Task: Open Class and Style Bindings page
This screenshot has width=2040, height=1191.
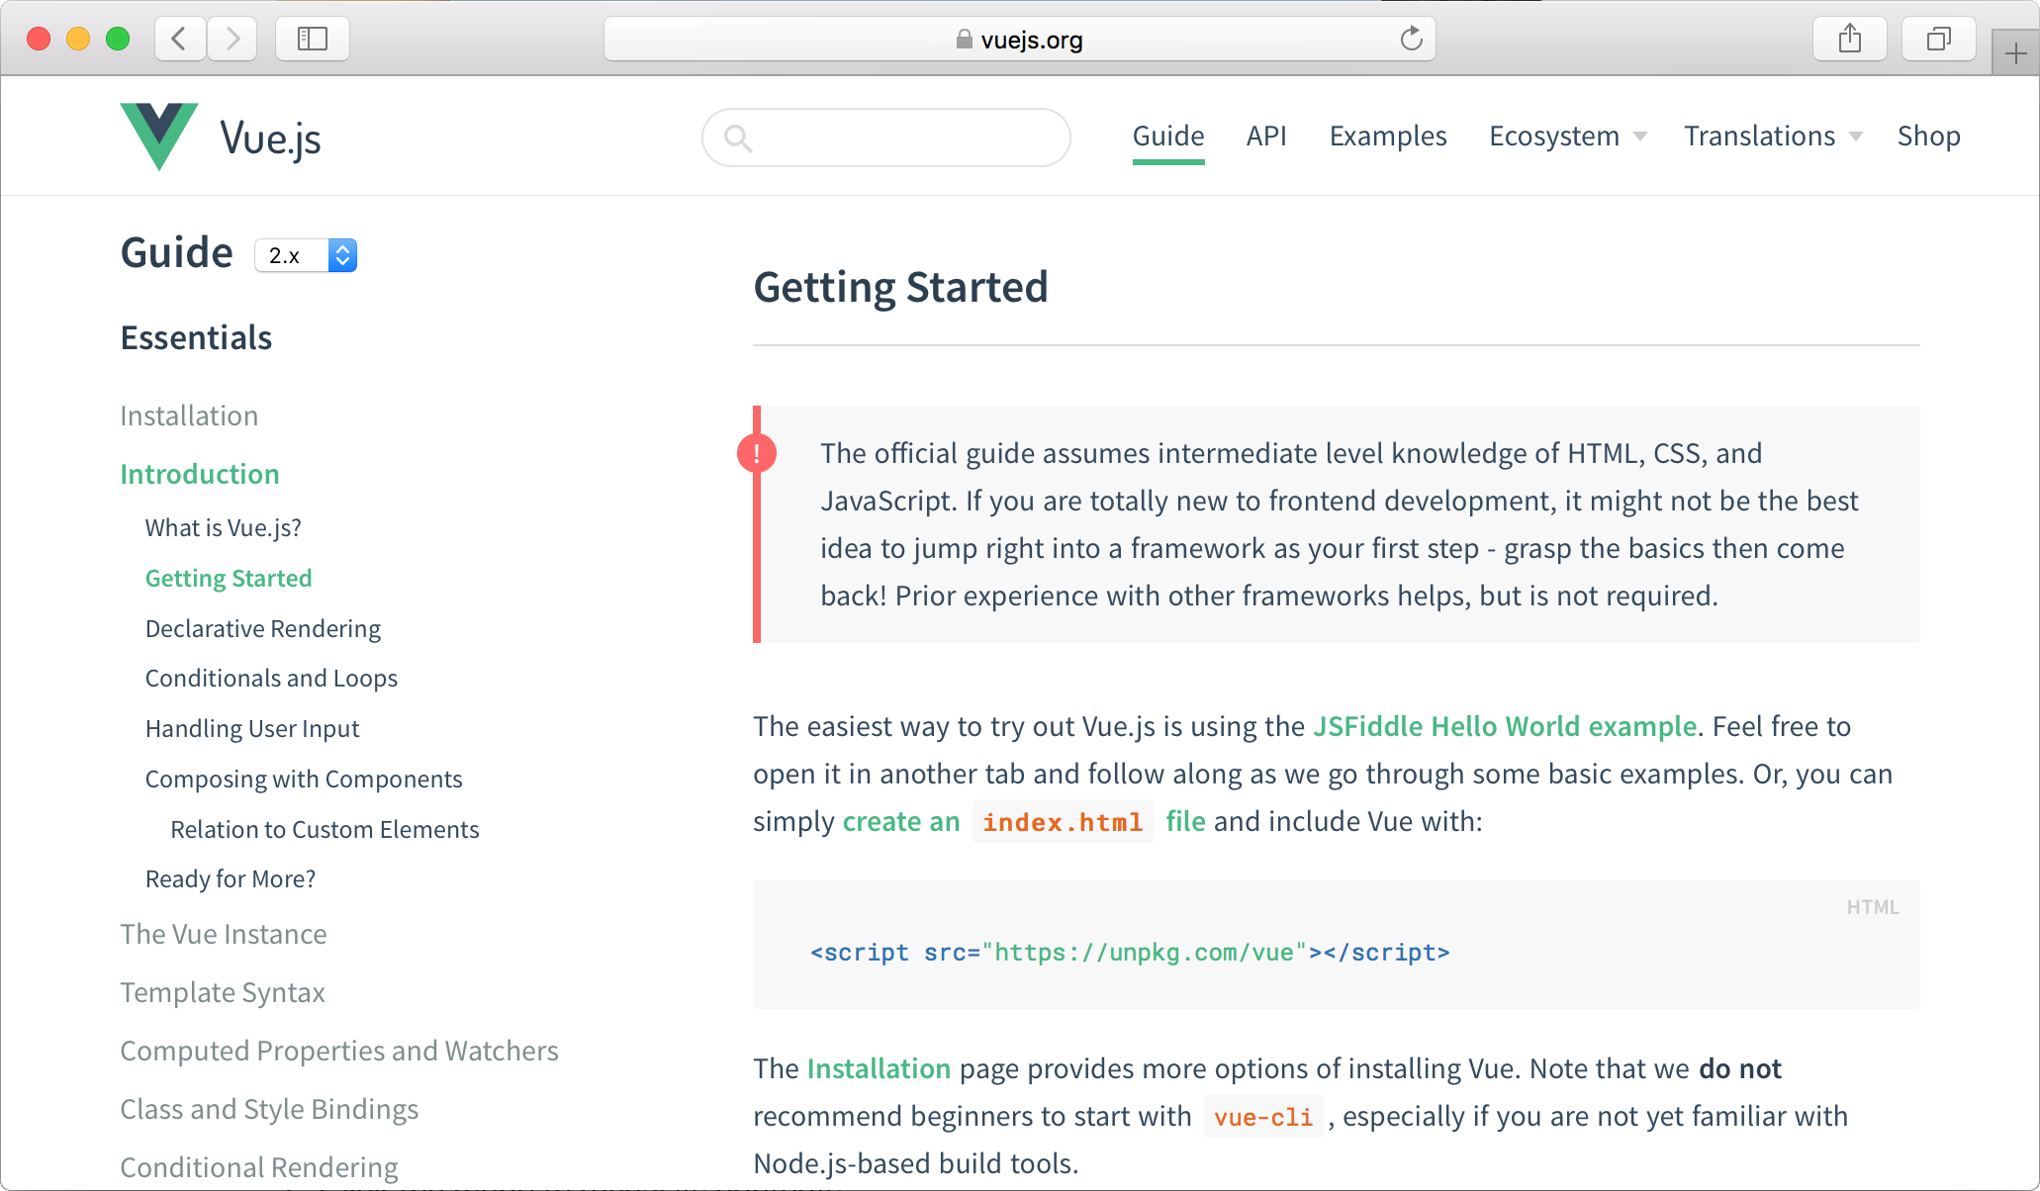Action: [x=269, y=1109]
